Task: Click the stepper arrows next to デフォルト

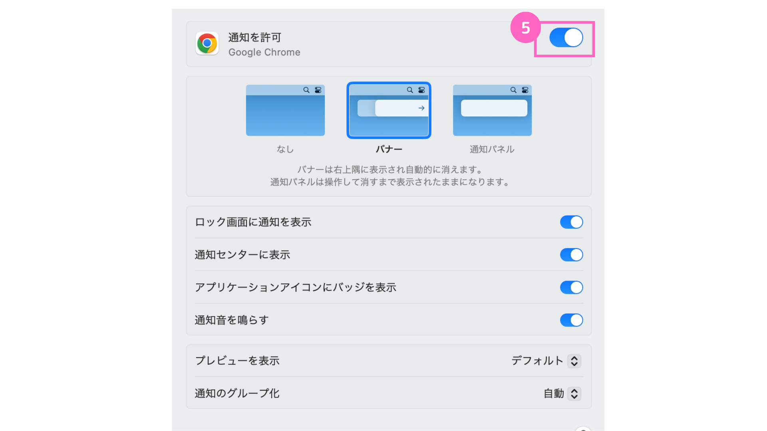Action: pos(574,361)
